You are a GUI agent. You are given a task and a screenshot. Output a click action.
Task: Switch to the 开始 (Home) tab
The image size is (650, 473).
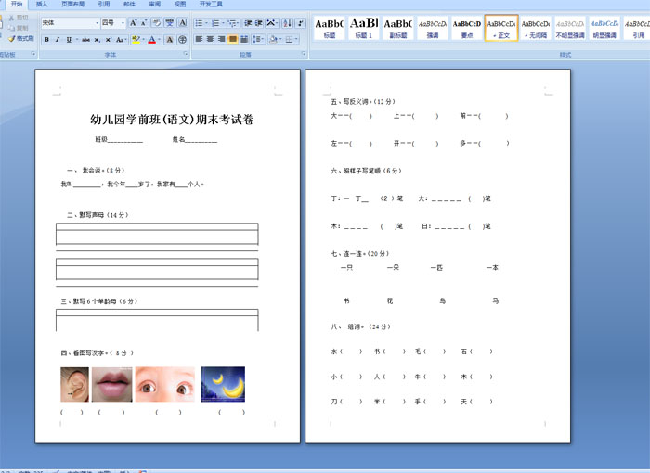[x=17, y=4]
